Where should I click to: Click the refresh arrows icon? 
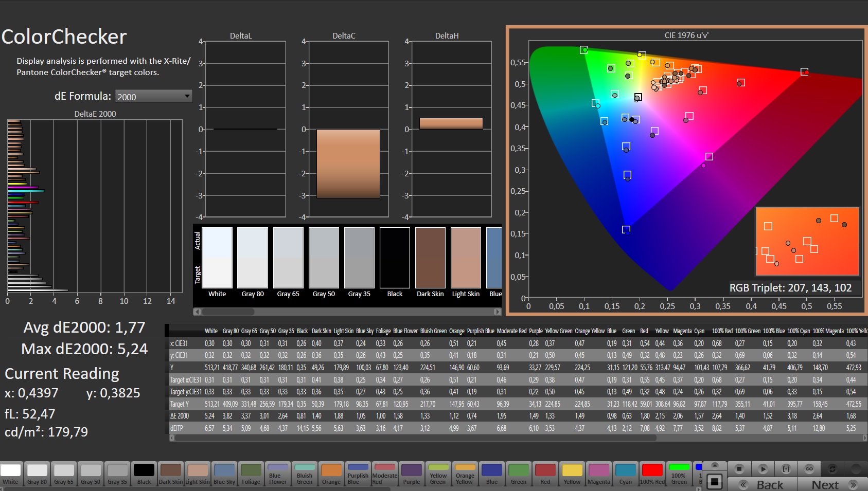coord(832,469)
